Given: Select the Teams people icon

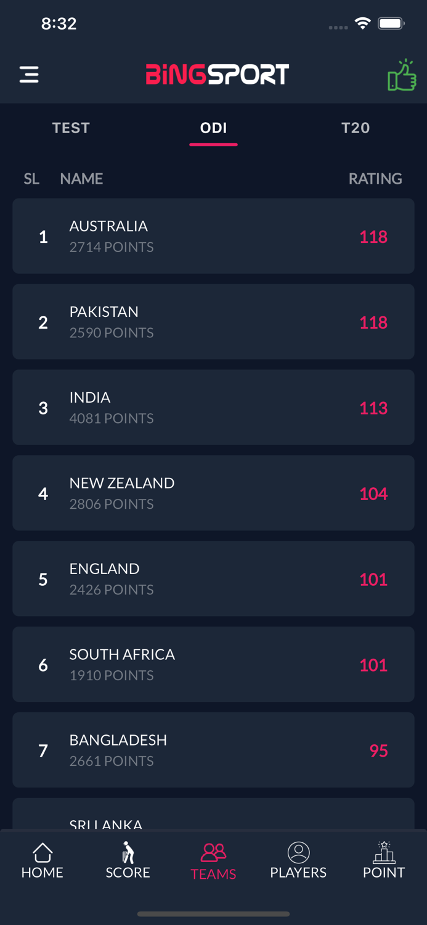Looking at the screenshot, I should [x=213, y=852].
